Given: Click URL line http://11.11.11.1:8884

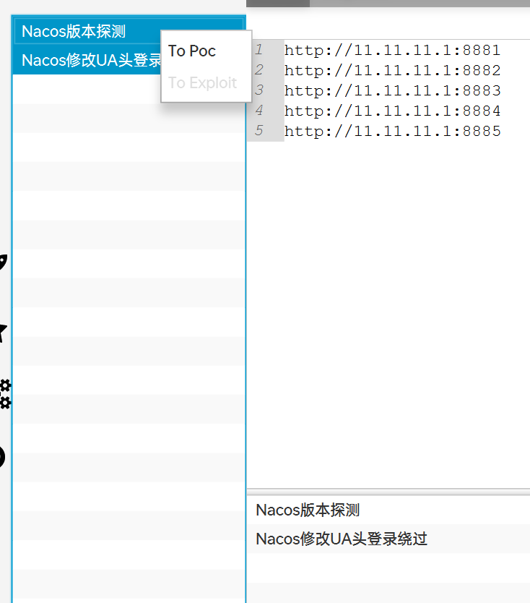Looking at the screenshot, I should coord(392,111).
